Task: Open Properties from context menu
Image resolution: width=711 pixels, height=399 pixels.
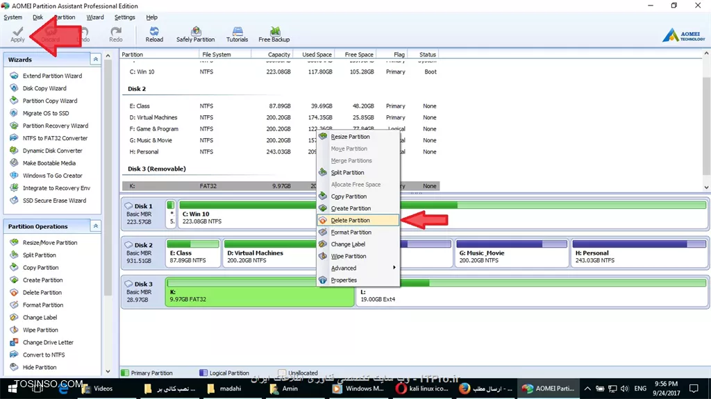Action: [x=358, y=280]
